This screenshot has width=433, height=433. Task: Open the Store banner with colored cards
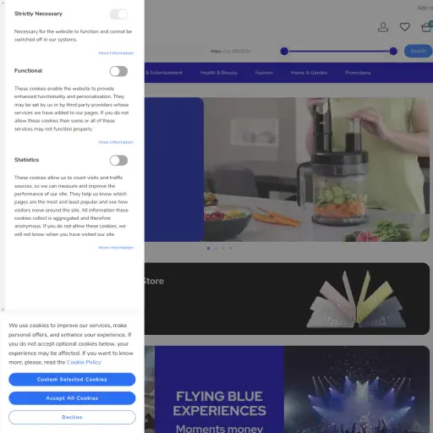coord(287,299)
